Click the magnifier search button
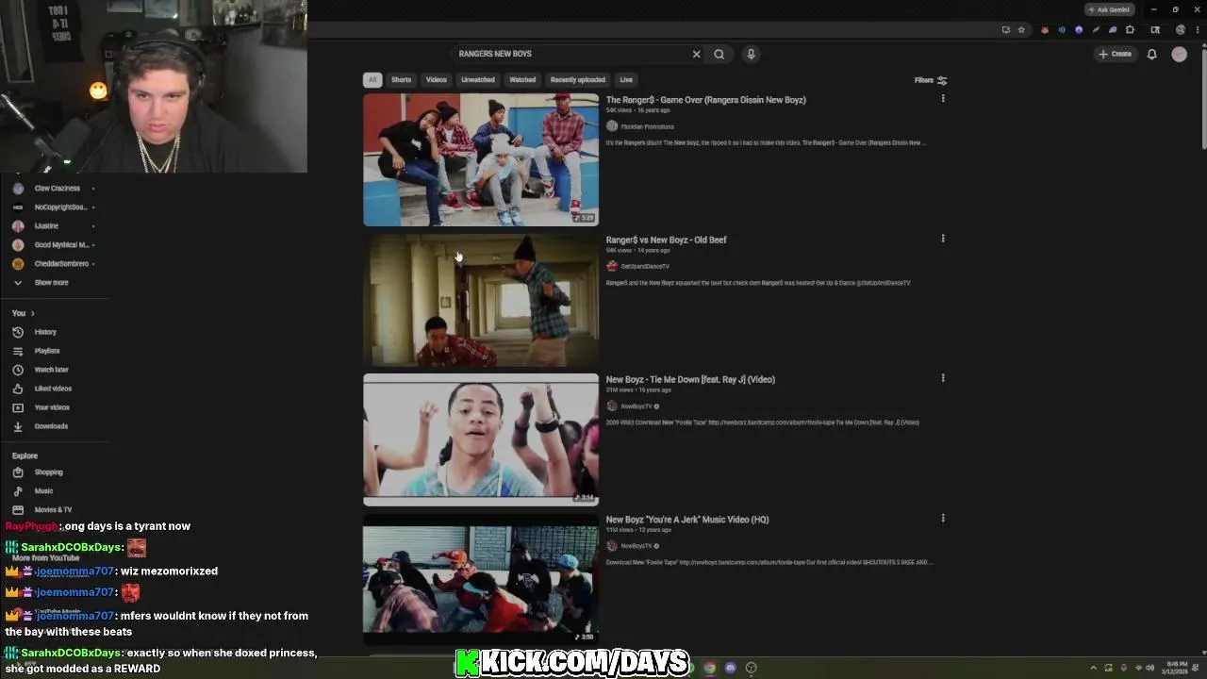This screenshot has width=1207, height=679. tap(719, 54)
